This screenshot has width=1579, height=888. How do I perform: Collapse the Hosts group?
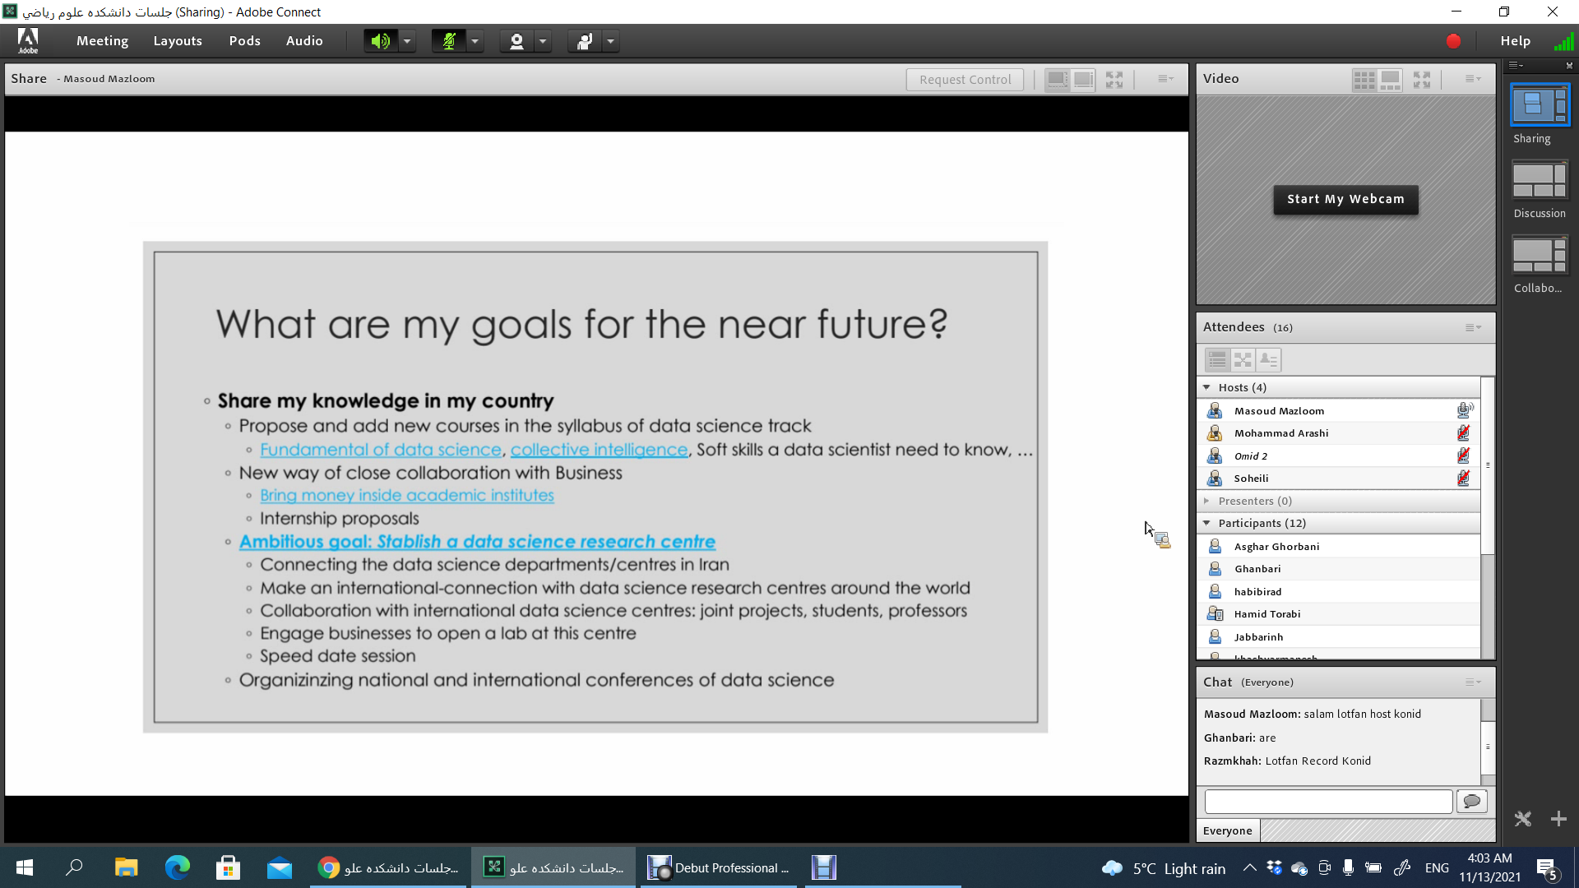point(1206,387)
